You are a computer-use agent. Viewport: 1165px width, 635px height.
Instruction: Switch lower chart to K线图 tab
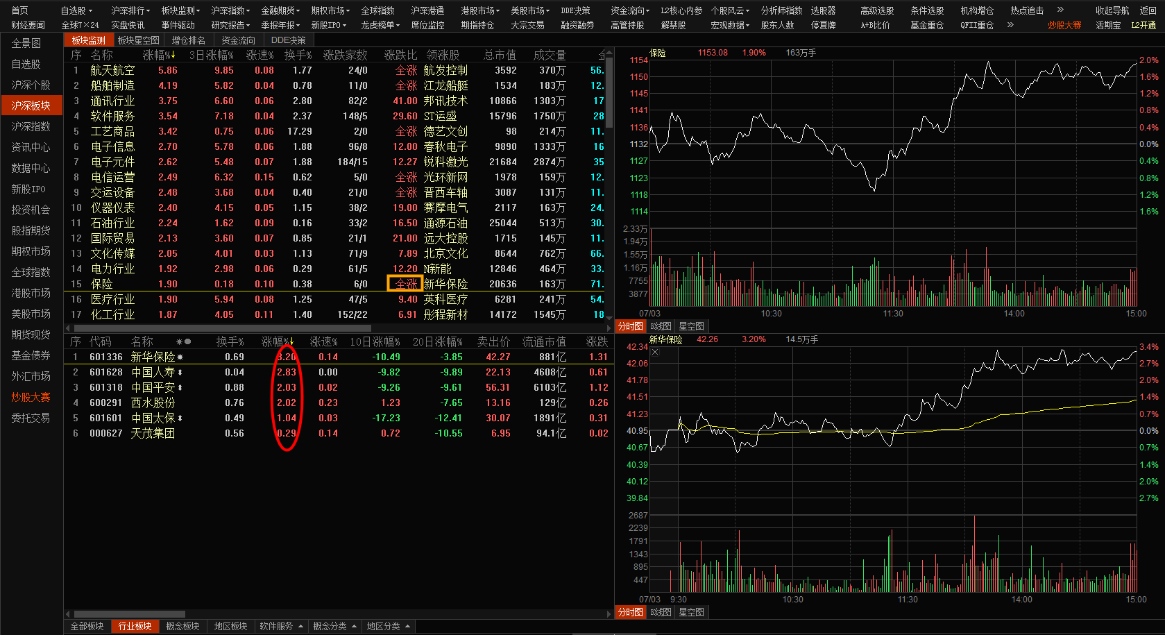point(661,612)
